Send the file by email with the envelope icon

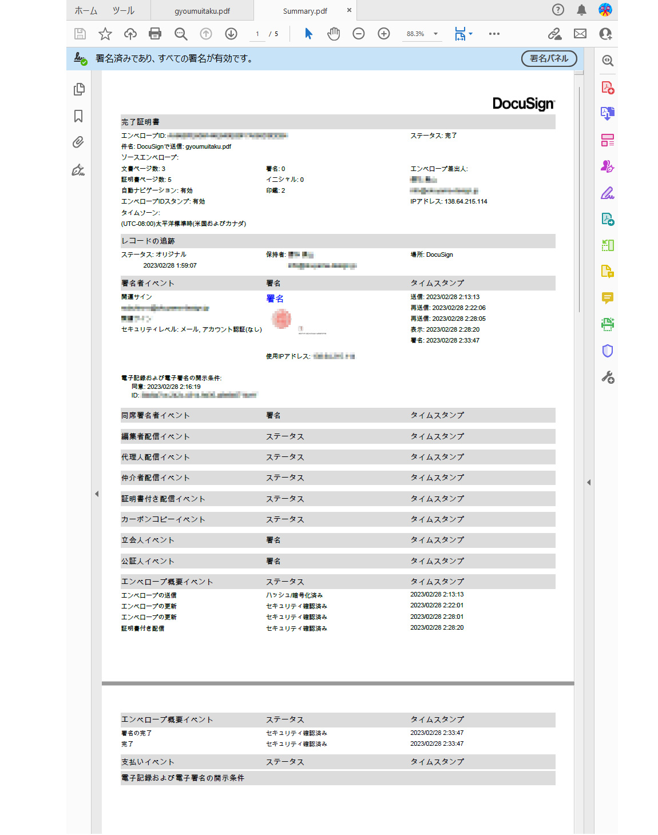point(580,34)
